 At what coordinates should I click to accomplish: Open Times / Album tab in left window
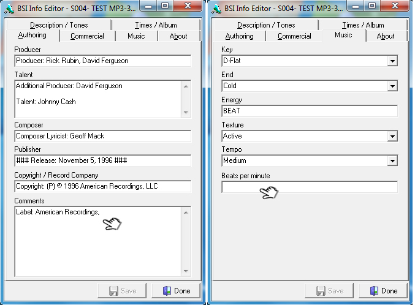pyautogui.click(x=156, y=25)
